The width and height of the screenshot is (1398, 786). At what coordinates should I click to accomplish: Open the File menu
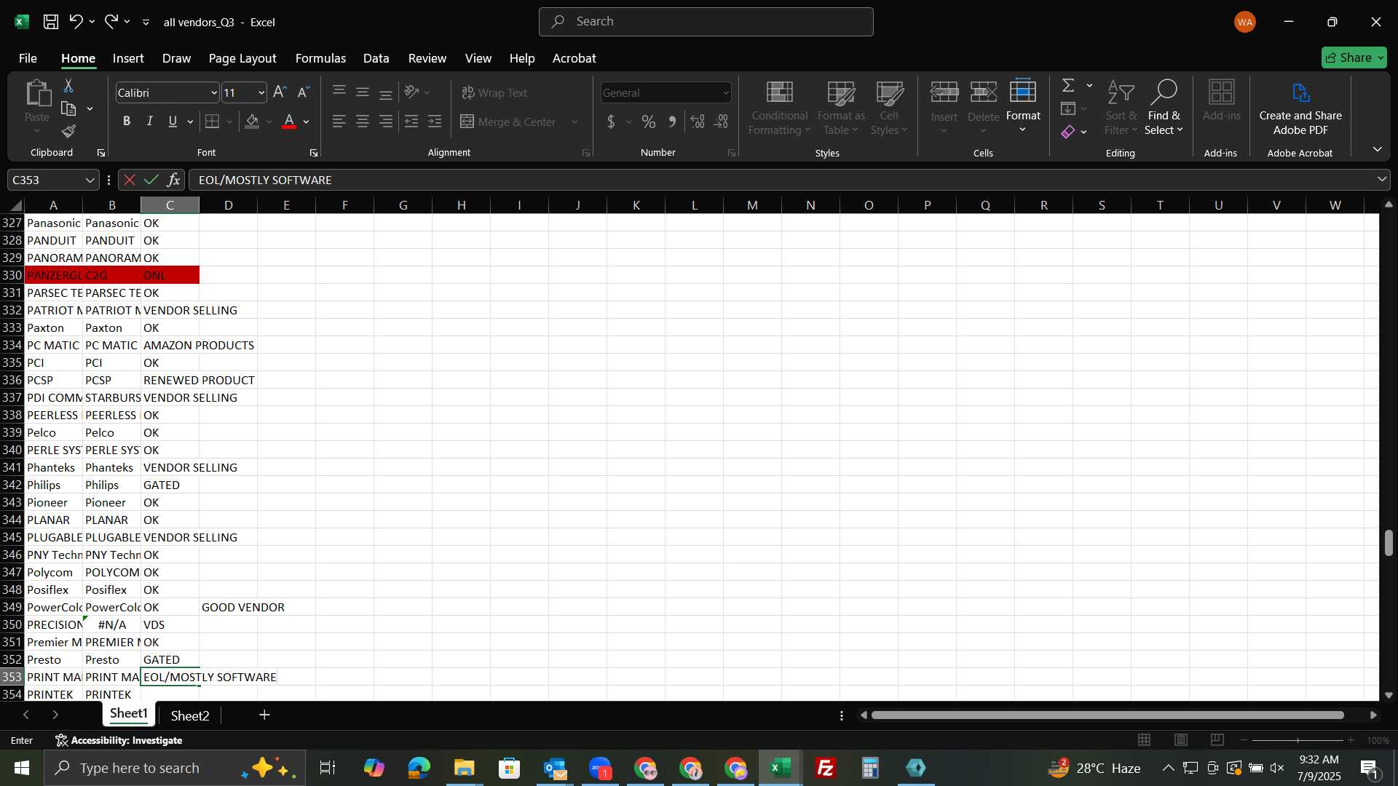[28, 58]
